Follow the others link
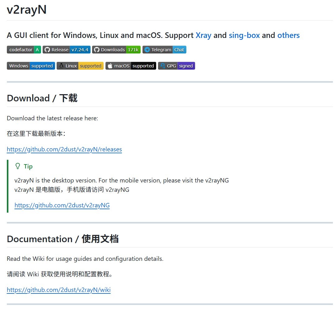Viewport: 336px width, 309px height. (x=288, y=35)
